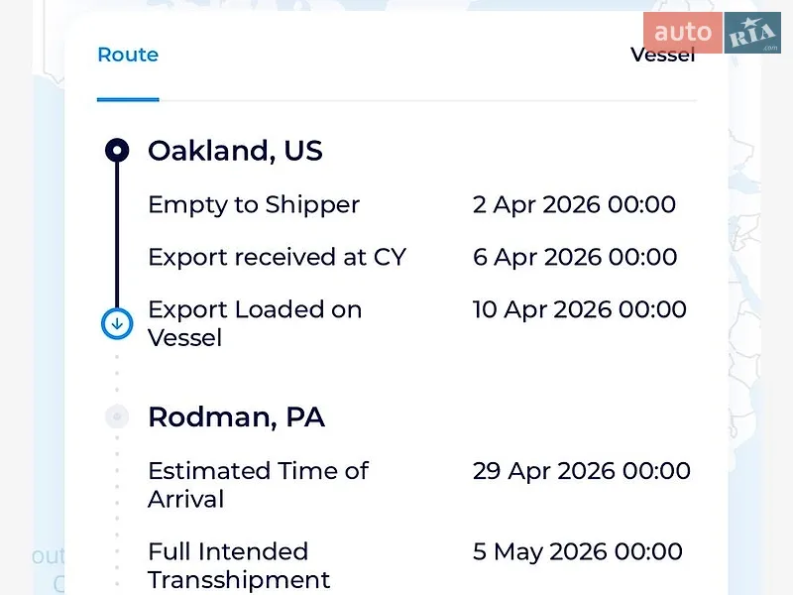Open the Route tab
This screenshot has height=595, width=793.
pyautogui.click(x=128, y=55)
